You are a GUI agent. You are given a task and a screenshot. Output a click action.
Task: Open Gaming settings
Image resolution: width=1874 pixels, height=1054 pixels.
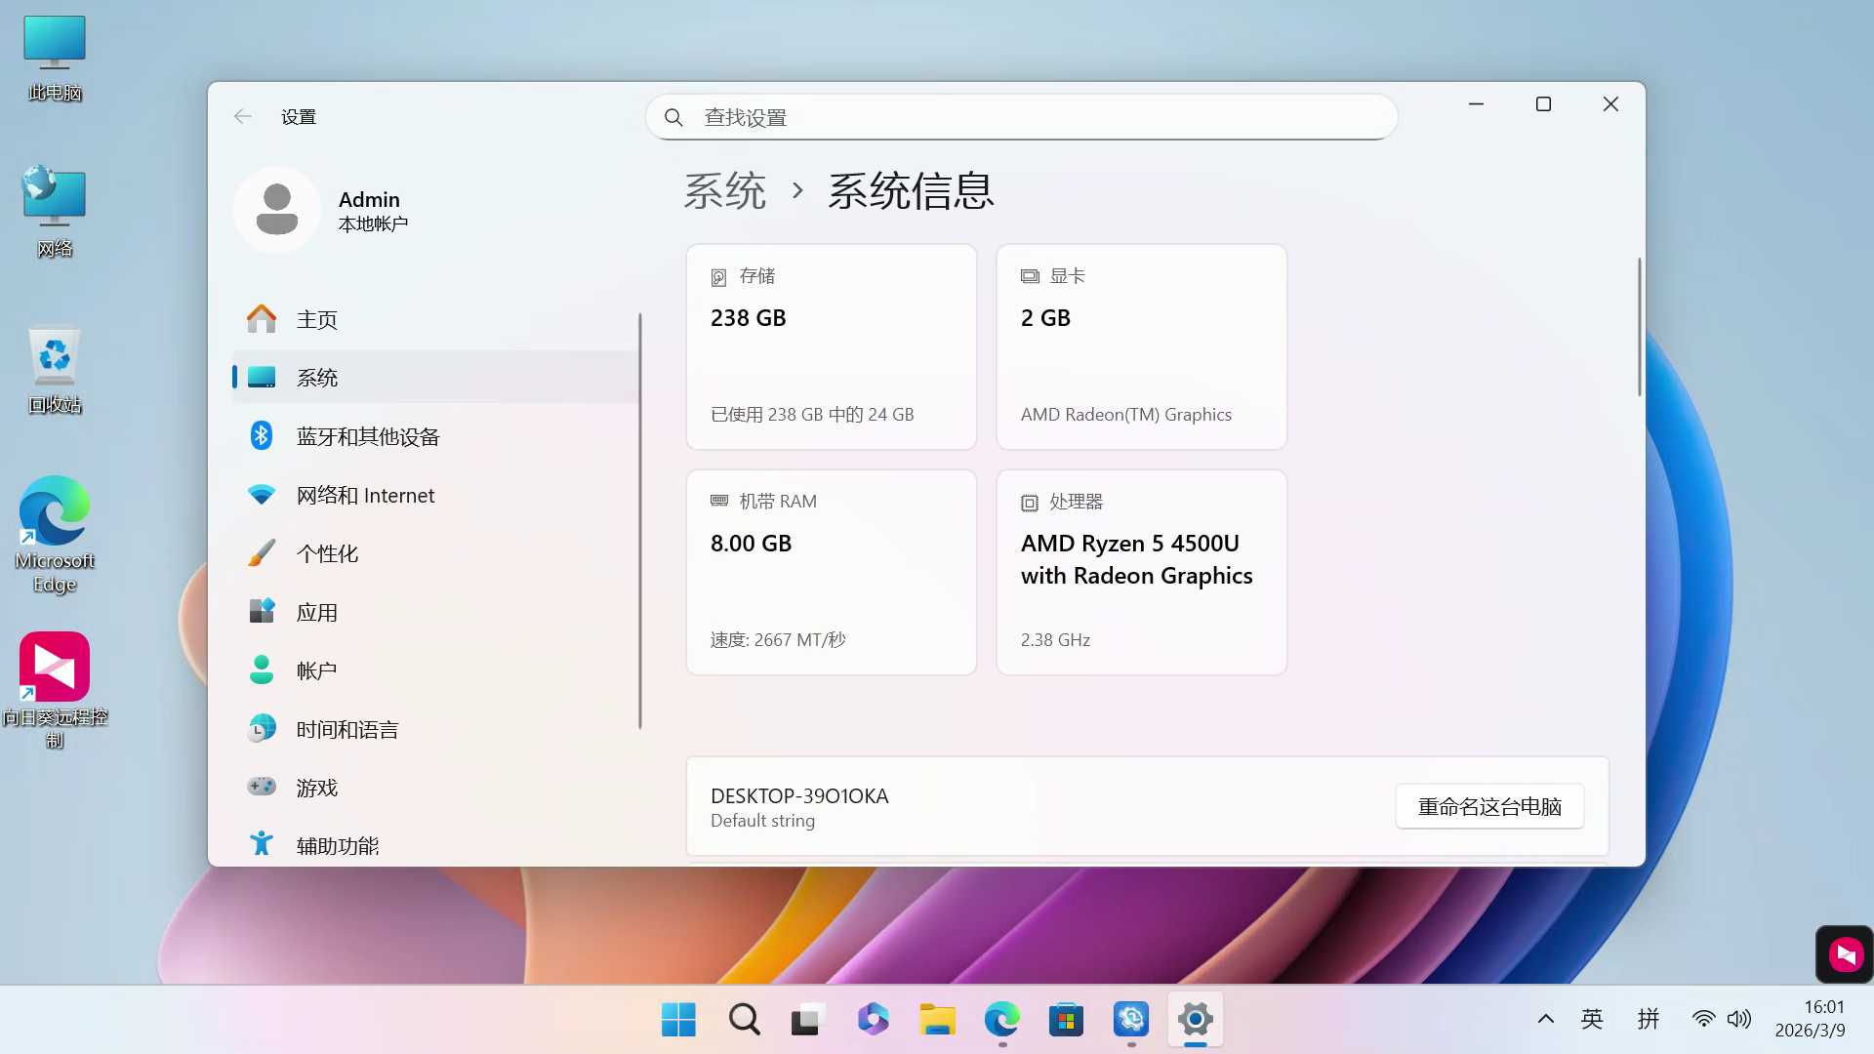coord(316,788)
